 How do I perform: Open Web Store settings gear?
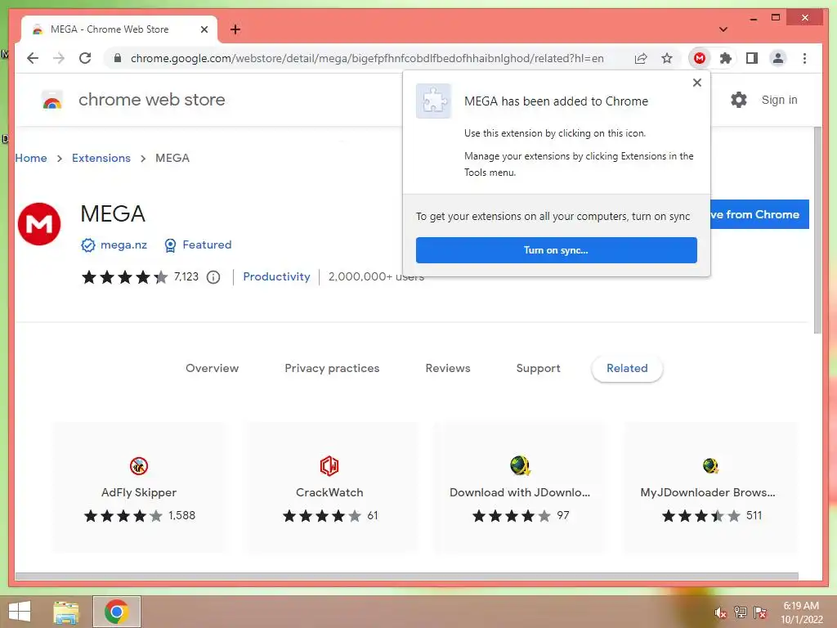[739, 100]
